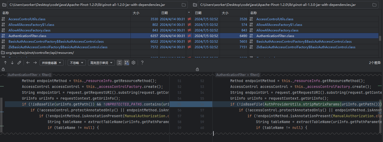
Task: Select left AllowAllAccessFactory$1.class file
Action: coord(31,25)
